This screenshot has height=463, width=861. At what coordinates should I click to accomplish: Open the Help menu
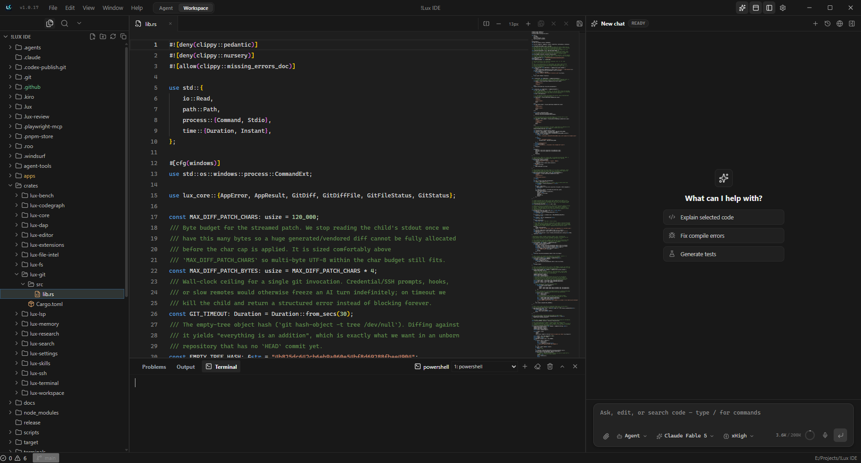[137, 8]
